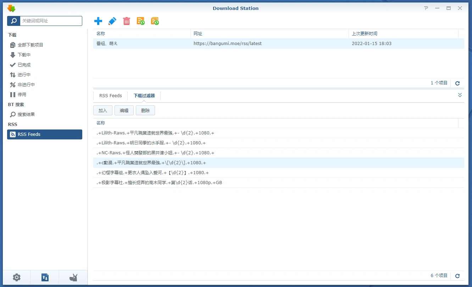
Task: Open settings via the gear icon
Action: coord(17,277)
